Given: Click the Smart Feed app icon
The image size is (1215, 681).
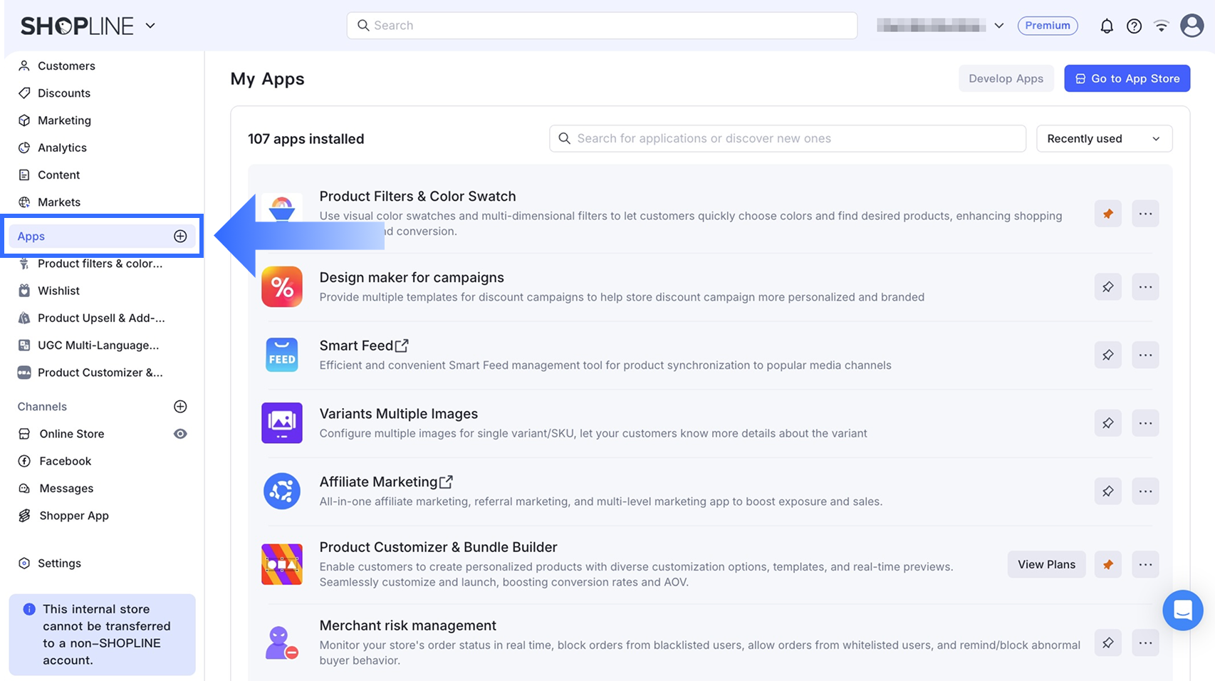Looking at the screenshot, I should pos(282,355).
